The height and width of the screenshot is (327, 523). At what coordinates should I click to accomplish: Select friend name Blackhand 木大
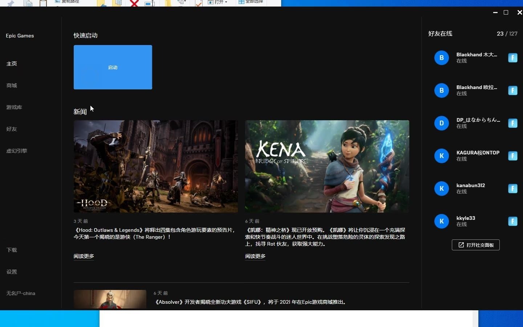pos(477,54)
